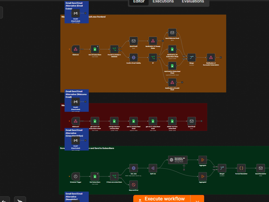This screenshot has width=269, height=202.
Task: Open the Send Email1 node
Action: (133, 41)
